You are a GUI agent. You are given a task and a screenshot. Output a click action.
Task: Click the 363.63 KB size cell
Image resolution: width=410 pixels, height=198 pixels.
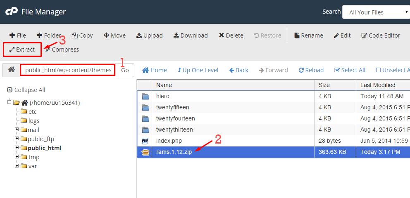point(335,152)
